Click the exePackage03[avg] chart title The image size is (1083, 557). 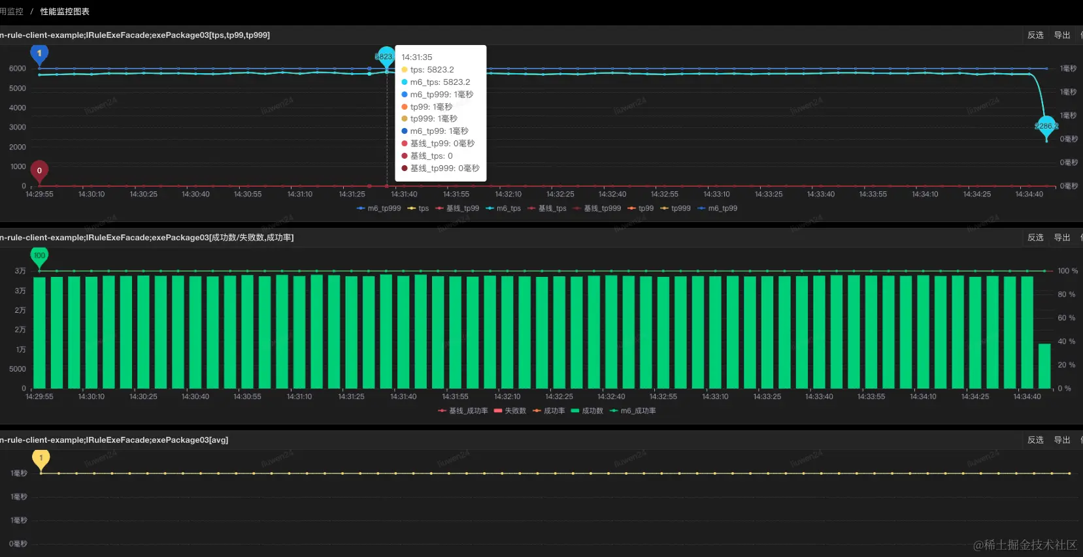point(114,440)
